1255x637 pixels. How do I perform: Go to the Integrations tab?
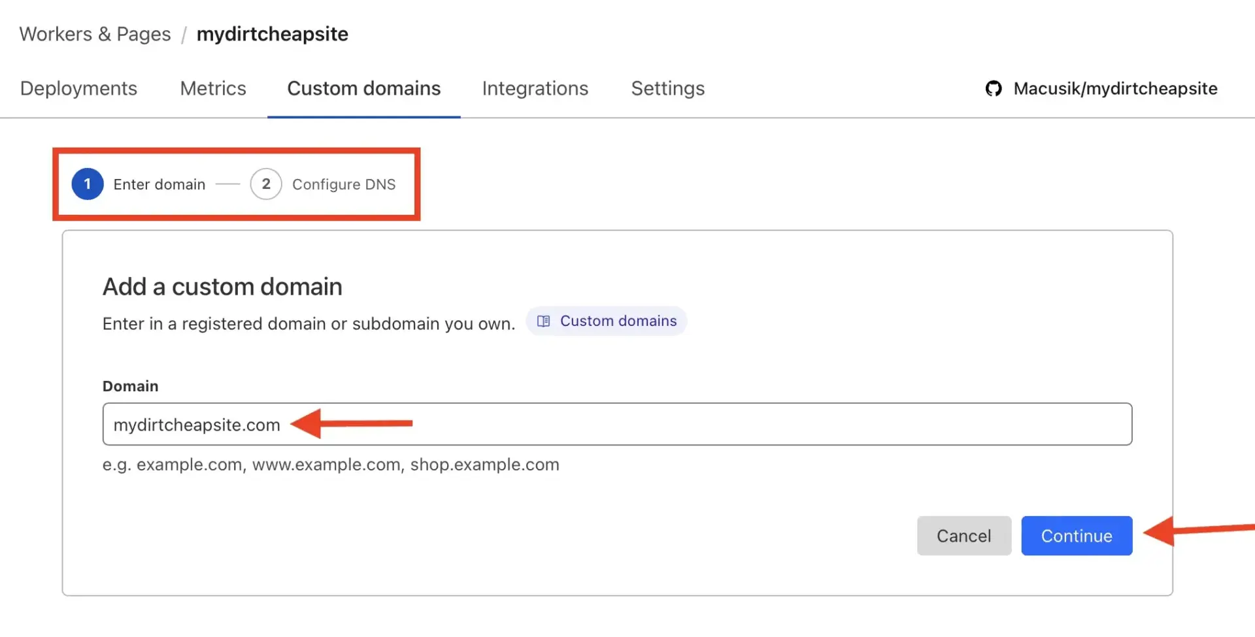pyautogui.click(x=535, y=88)
